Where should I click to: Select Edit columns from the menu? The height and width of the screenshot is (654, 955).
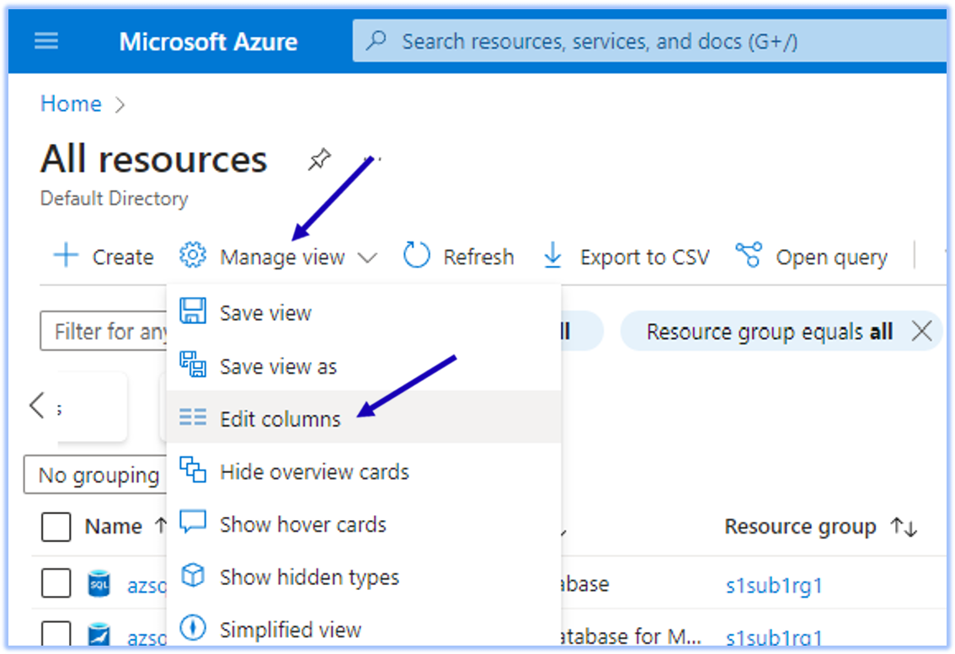pyautogui.click(x=280, y=418)
